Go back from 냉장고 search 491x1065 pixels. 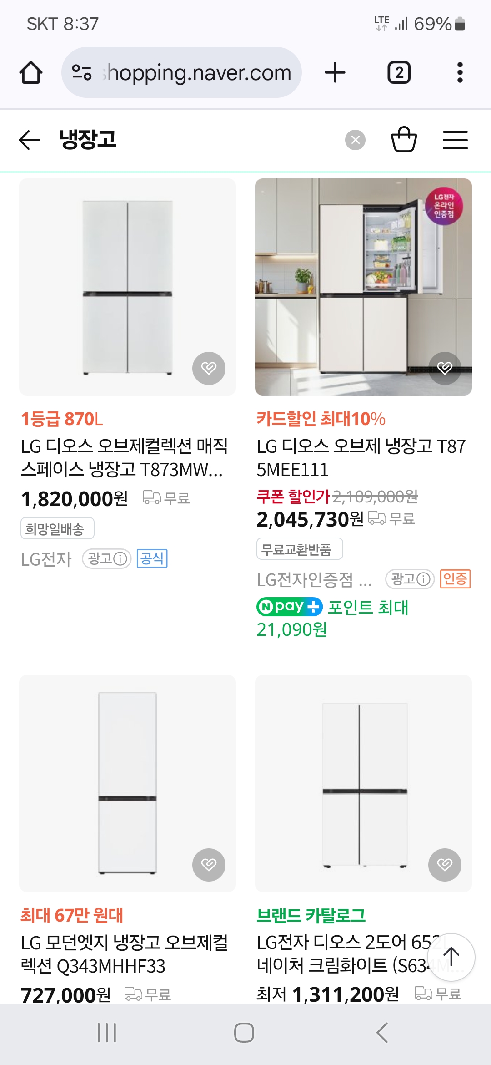pyautogui.click(x=30, y=140)
